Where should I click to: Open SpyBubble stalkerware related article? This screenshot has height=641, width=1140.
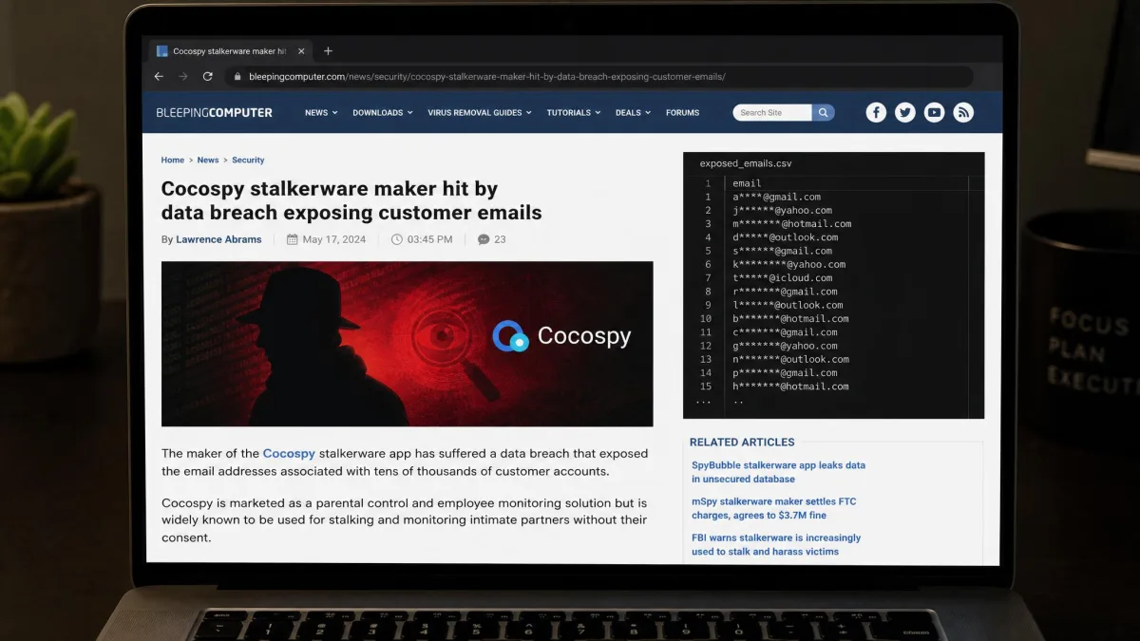778,472
